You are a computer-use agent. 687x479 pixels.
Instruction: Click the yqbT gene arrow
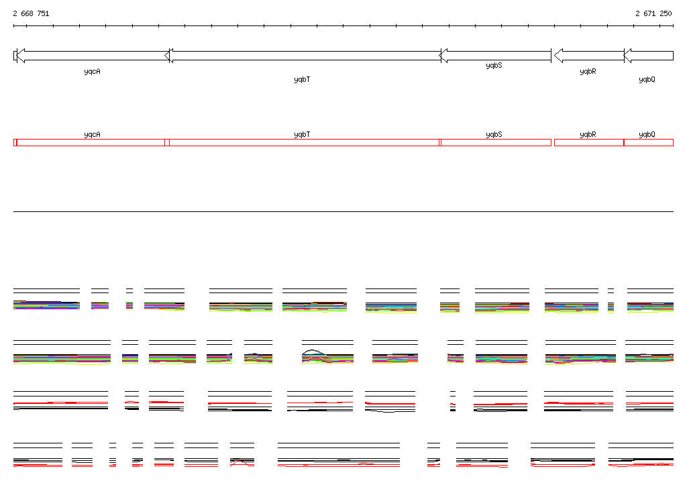tap(303, 56)
